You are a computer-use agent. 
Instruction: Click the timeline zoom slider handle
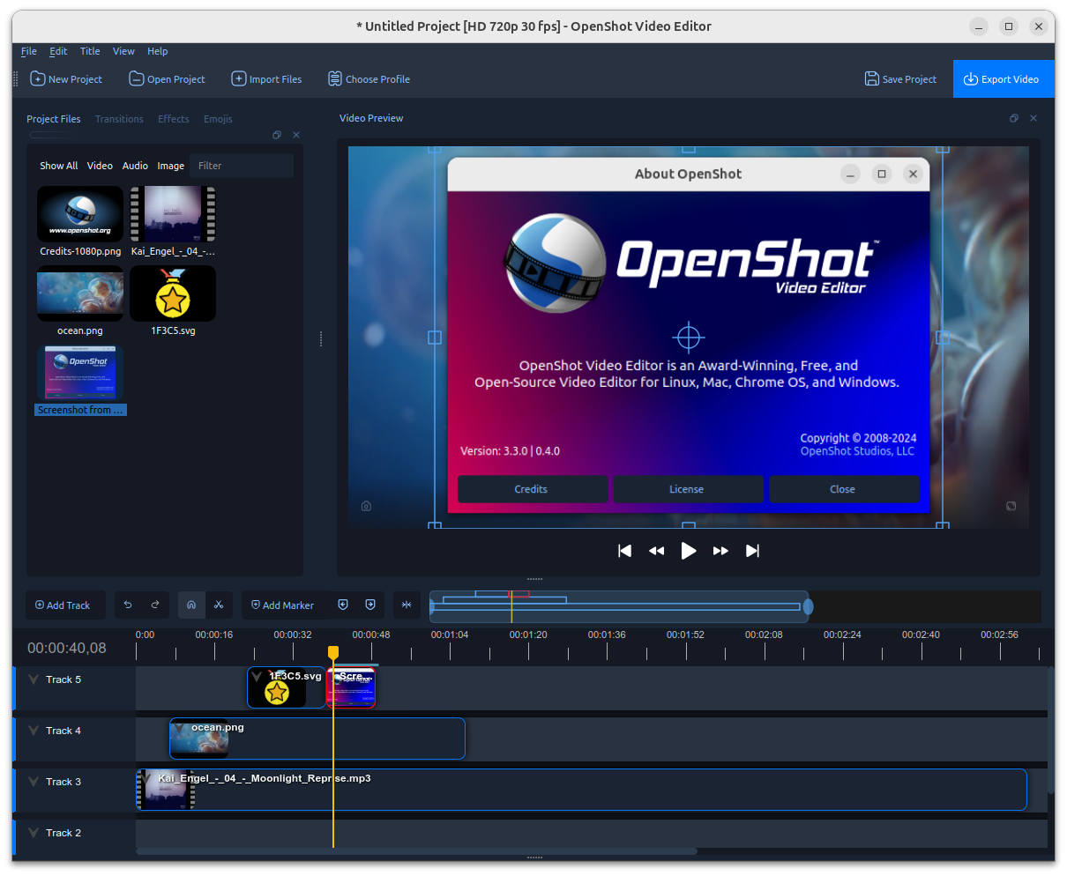point(808,605)
